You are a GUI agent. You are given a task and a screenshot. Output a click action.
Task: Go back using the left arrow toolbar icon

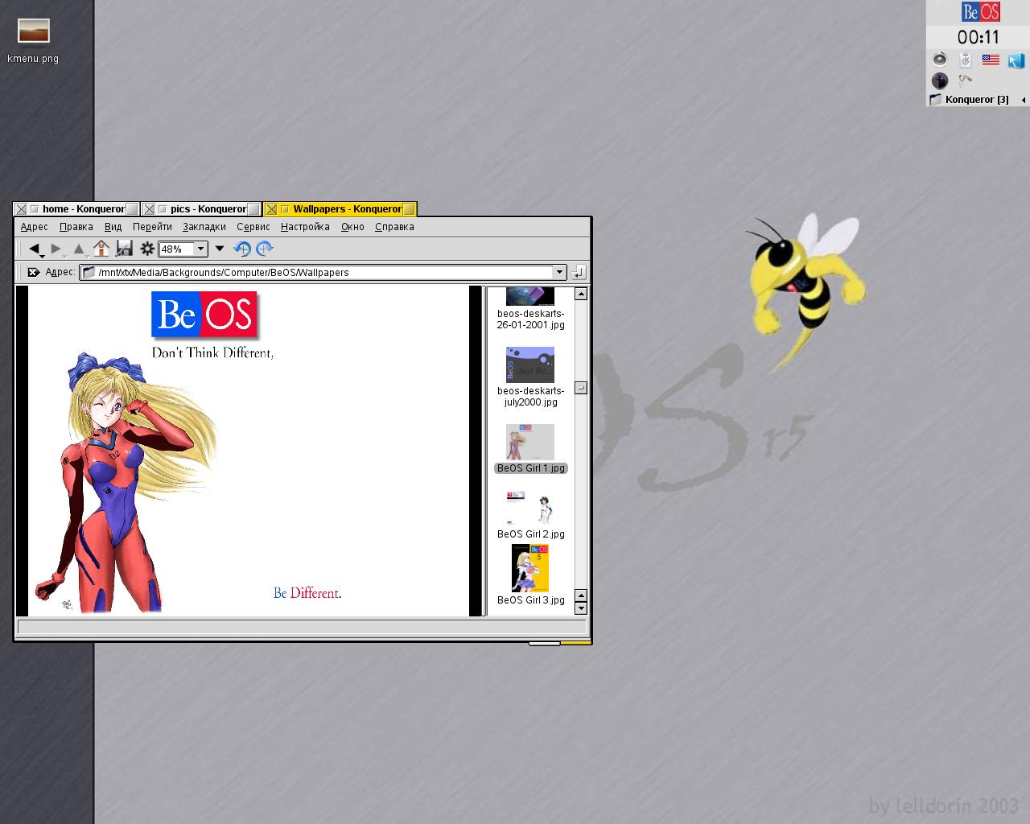[35, 249]
